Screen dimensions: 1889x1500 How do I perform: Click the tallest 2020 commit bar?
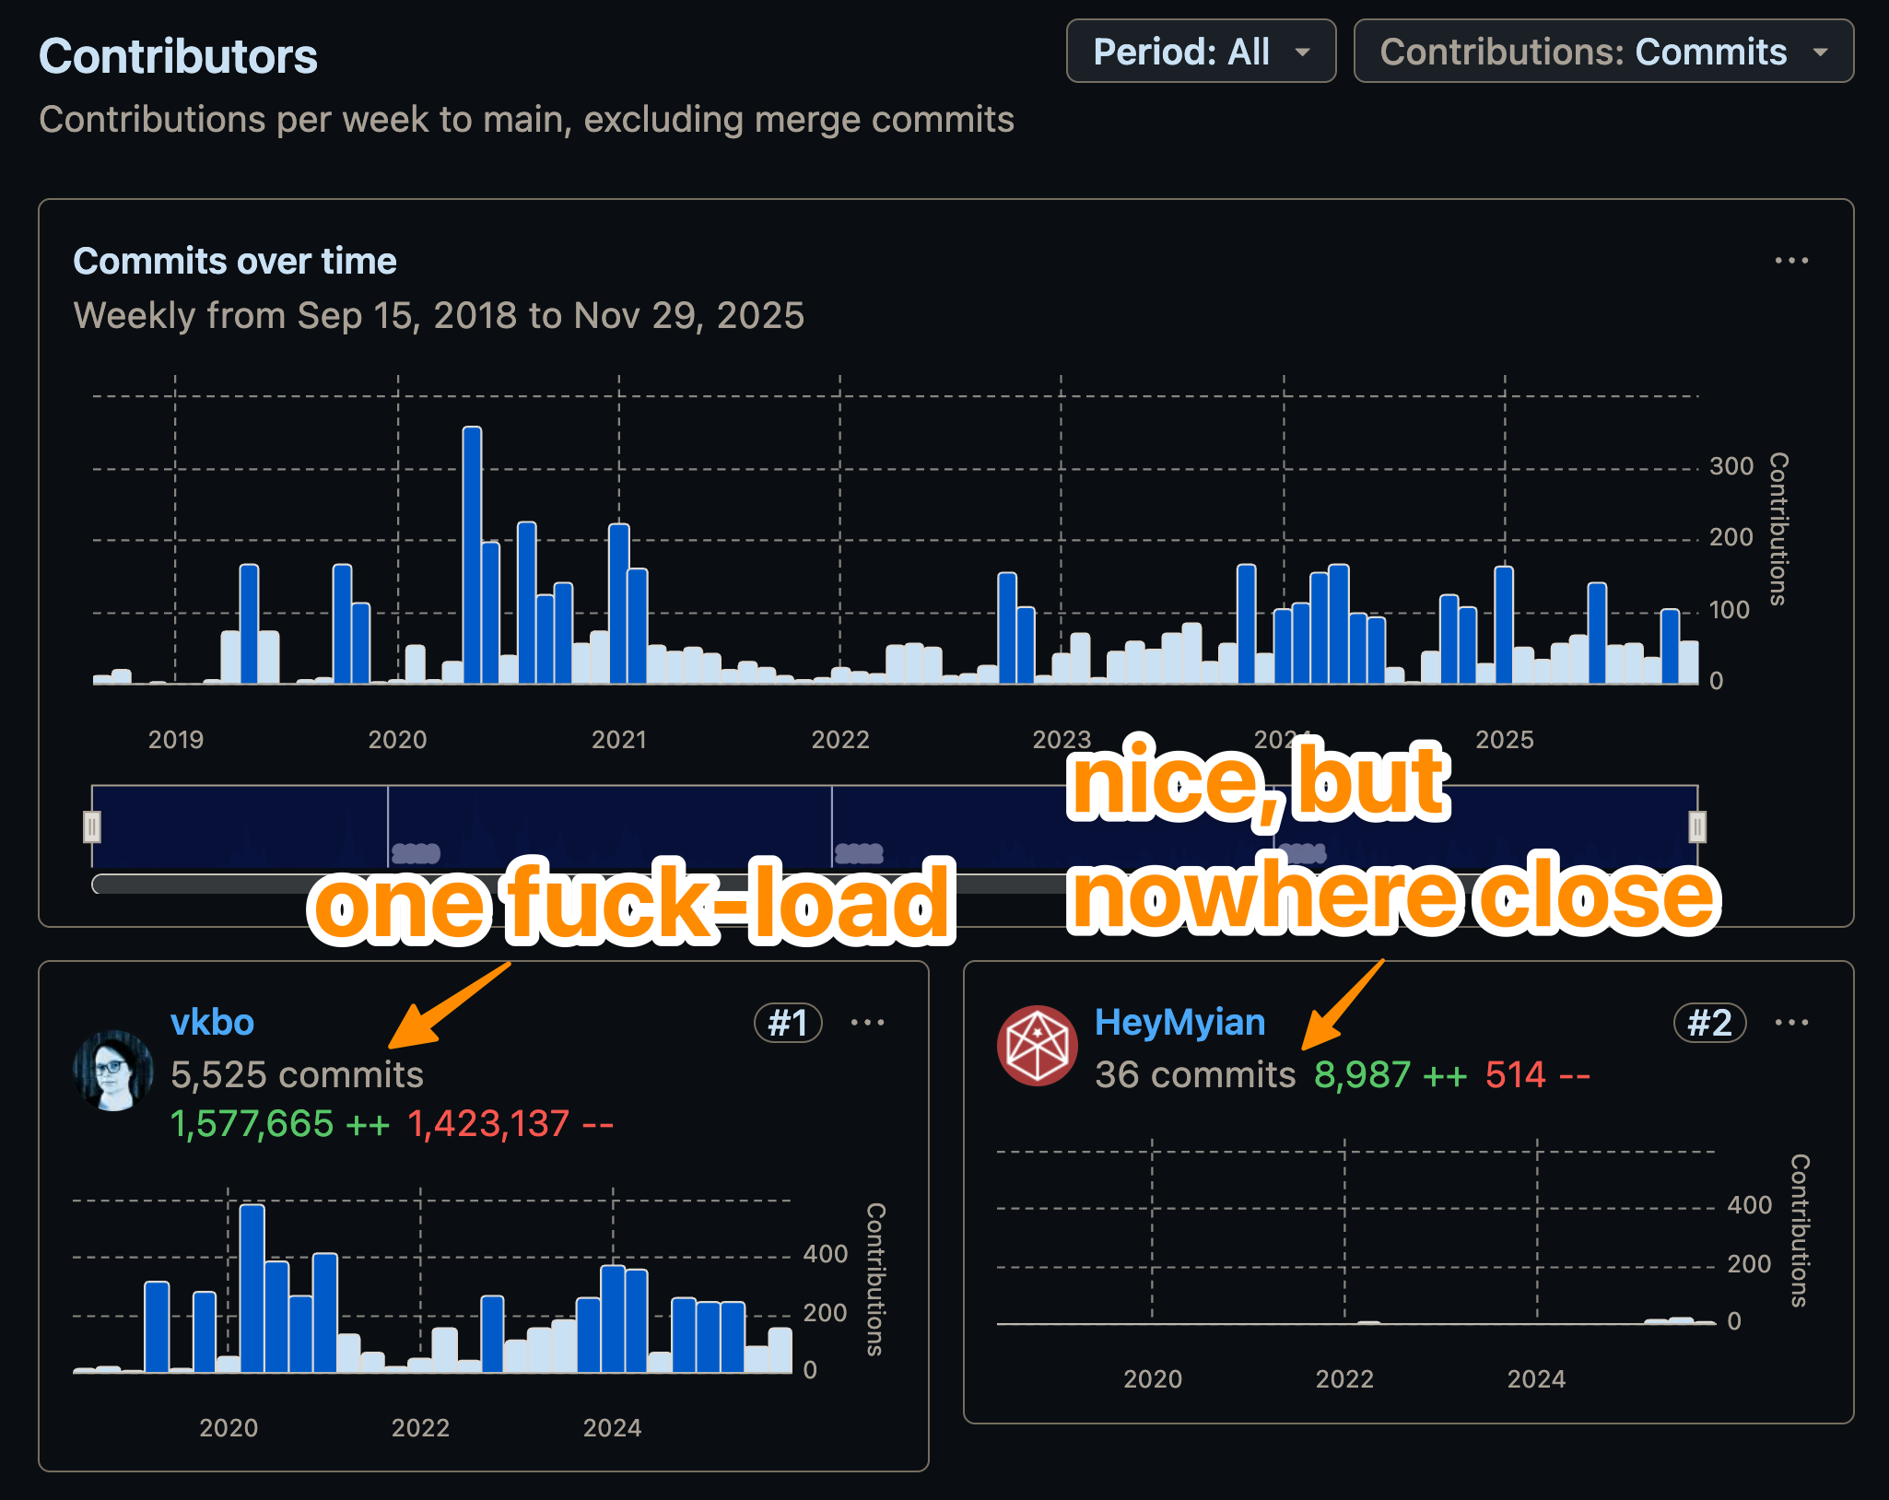point(472,553)
